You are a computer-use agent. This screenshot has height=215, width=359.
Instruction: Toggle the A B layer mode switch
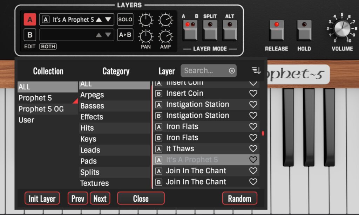(190, 30)
